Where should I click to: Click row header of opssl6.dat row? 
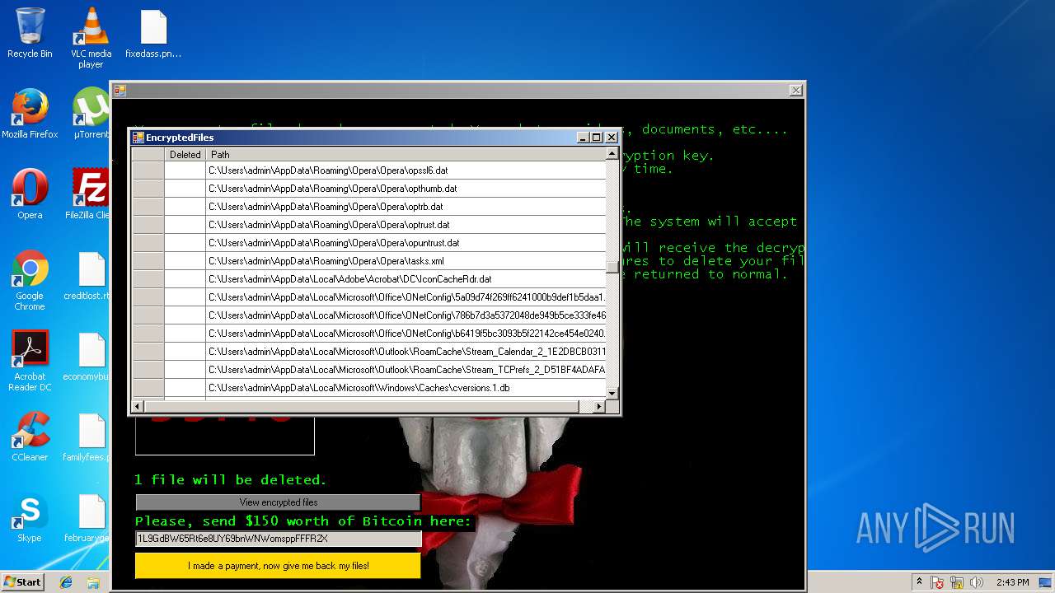click(x=148, y=170)
